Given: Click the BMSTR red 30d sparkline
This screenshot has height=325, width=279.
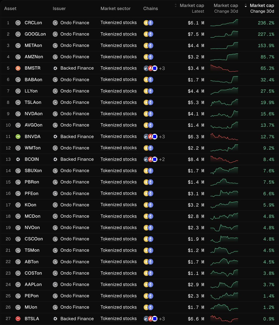Looking at the screenshot, I should click(x=224, y=68).
